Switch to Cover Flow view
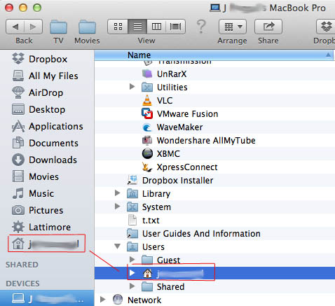This screenshot has height=306, width=335. tap(176, 27)
